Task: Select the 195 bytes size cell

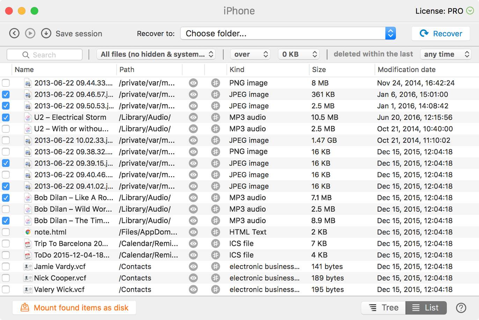Action: pyautogui.click(x=327, y=290)
